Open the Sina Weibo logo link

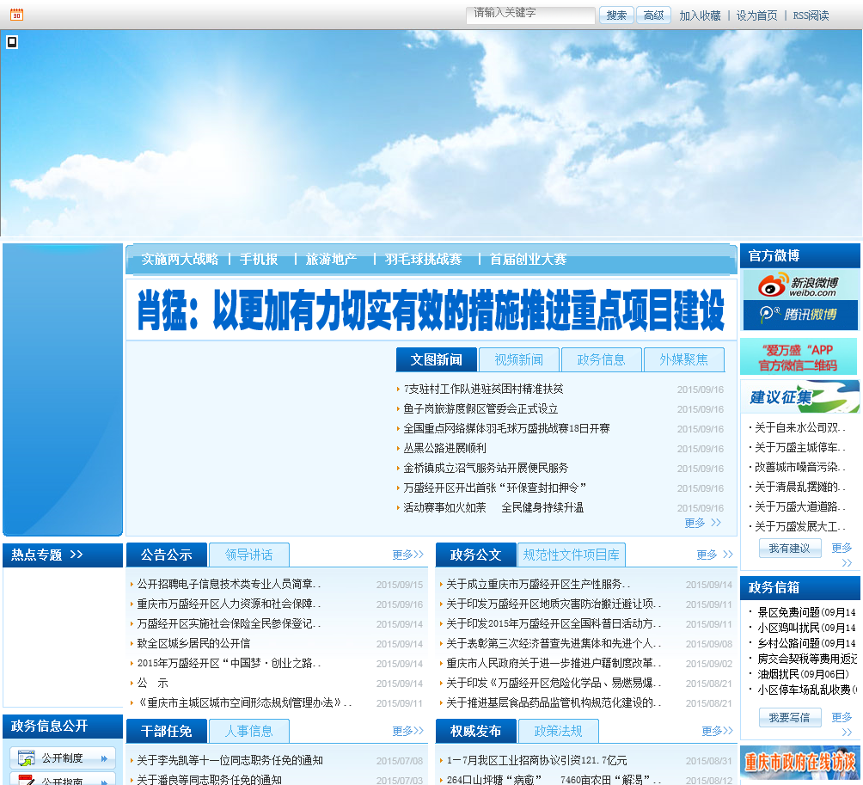click(799, 285)
